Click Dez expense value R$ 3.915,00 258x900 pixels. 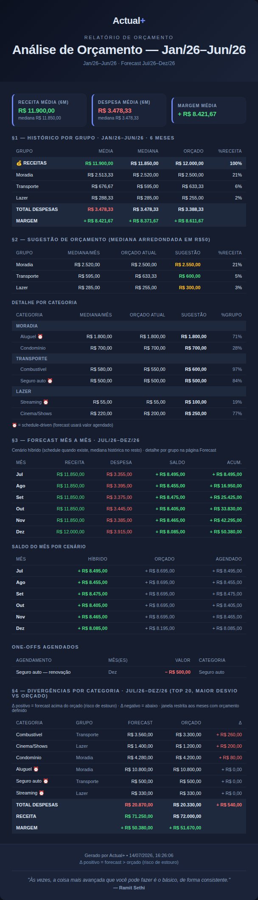tap(119, 532)
